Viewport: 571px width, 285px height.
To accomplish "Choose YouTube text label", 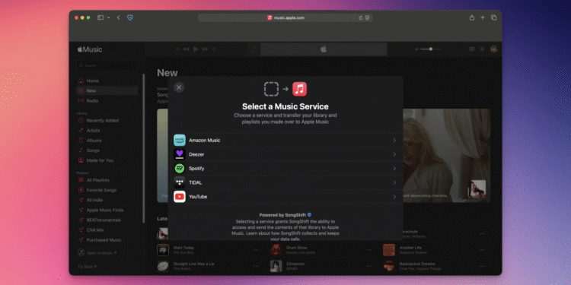I will [198, 197].
